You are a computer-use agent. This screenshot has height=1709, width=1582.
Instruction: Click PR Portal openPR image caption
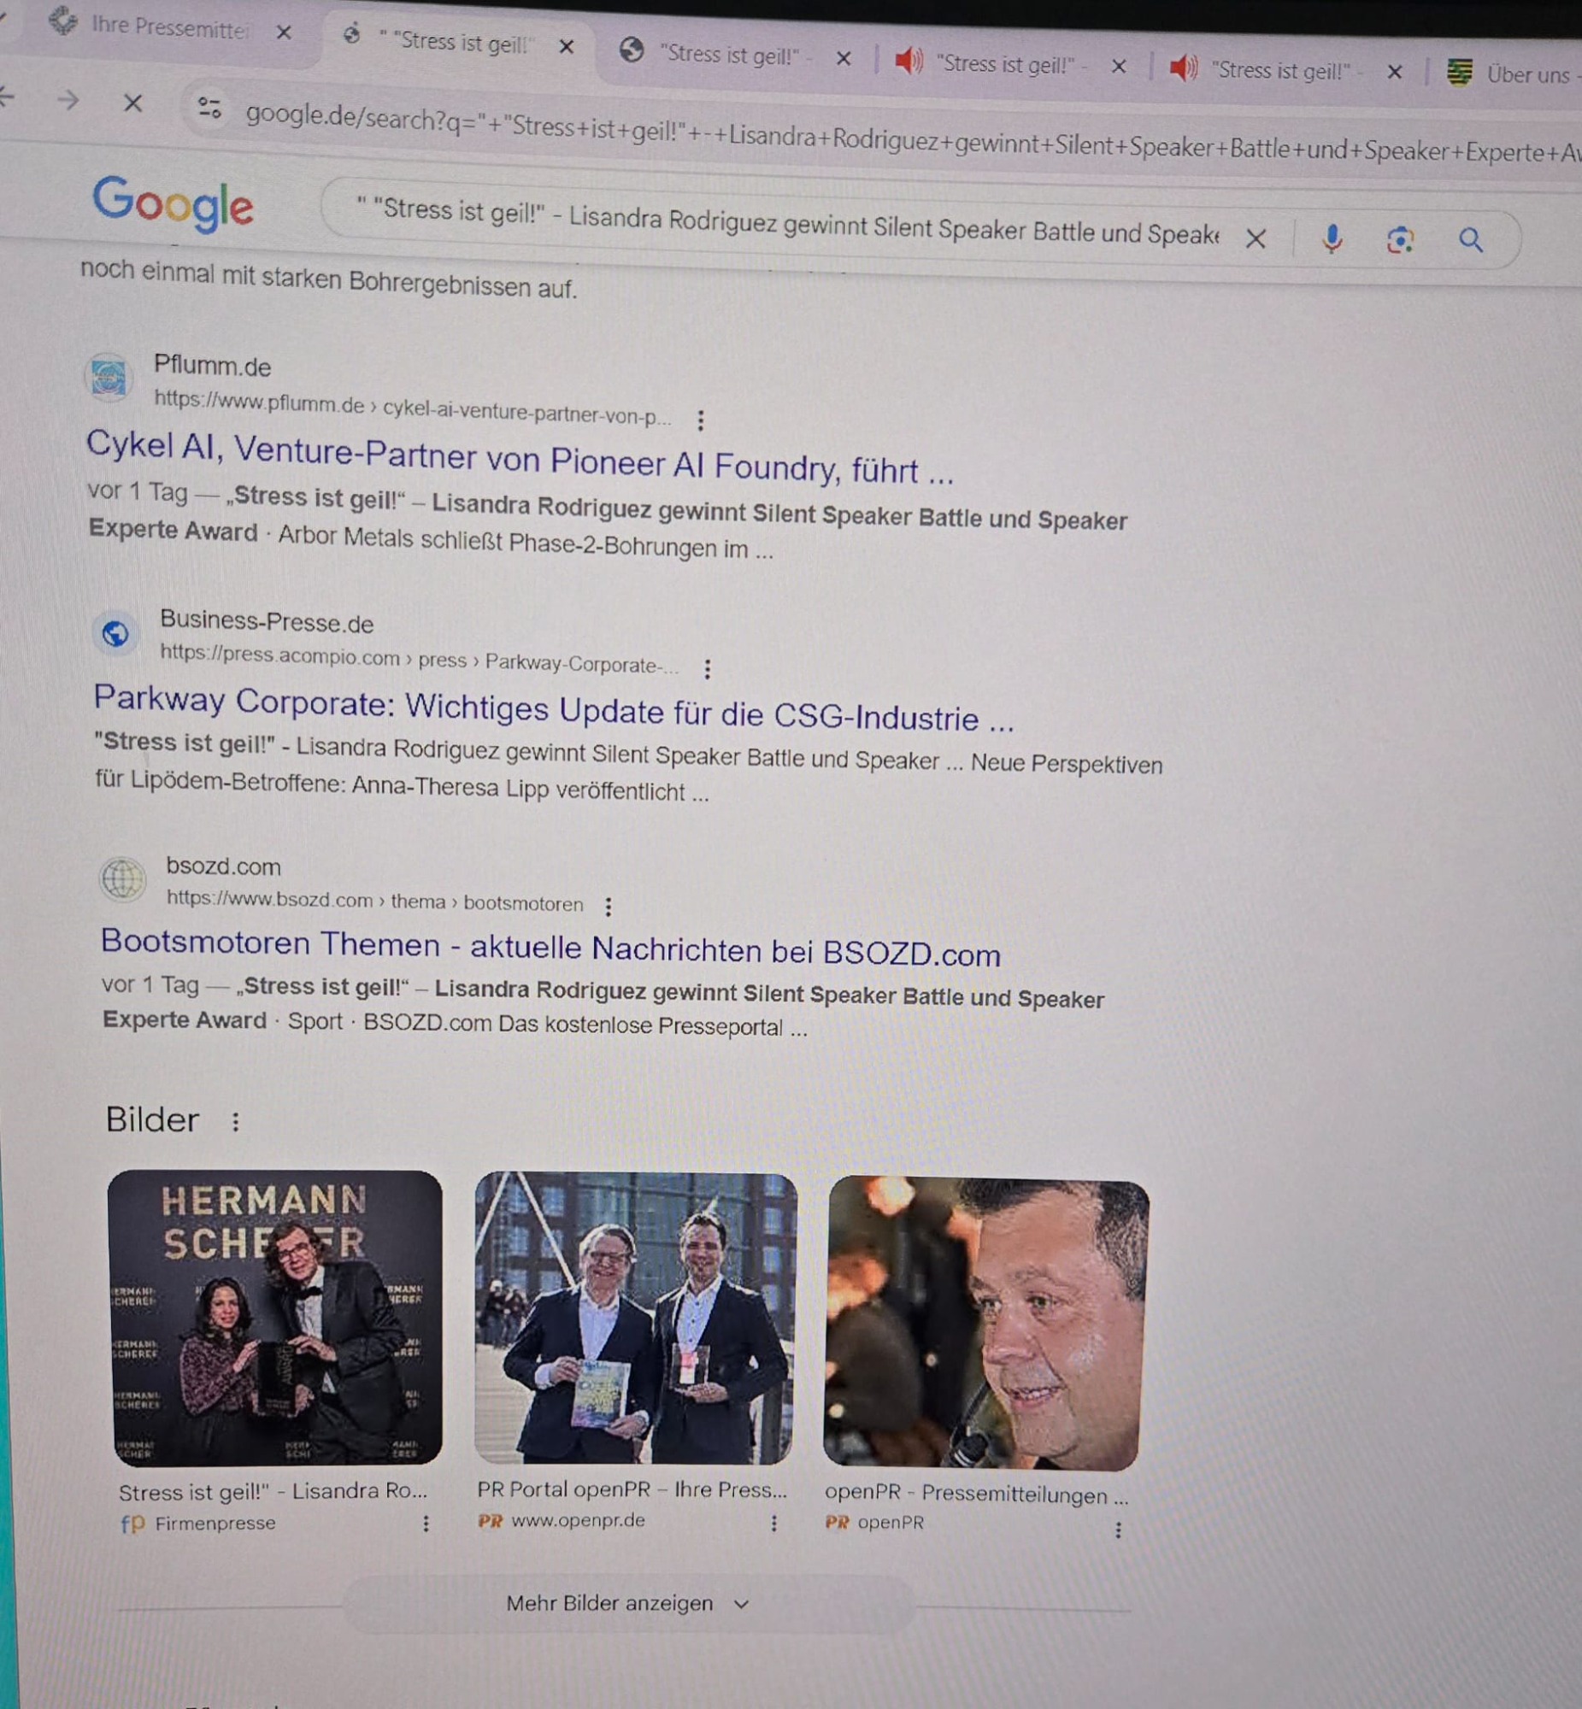pyautogui.click(x=632, y=1490)
